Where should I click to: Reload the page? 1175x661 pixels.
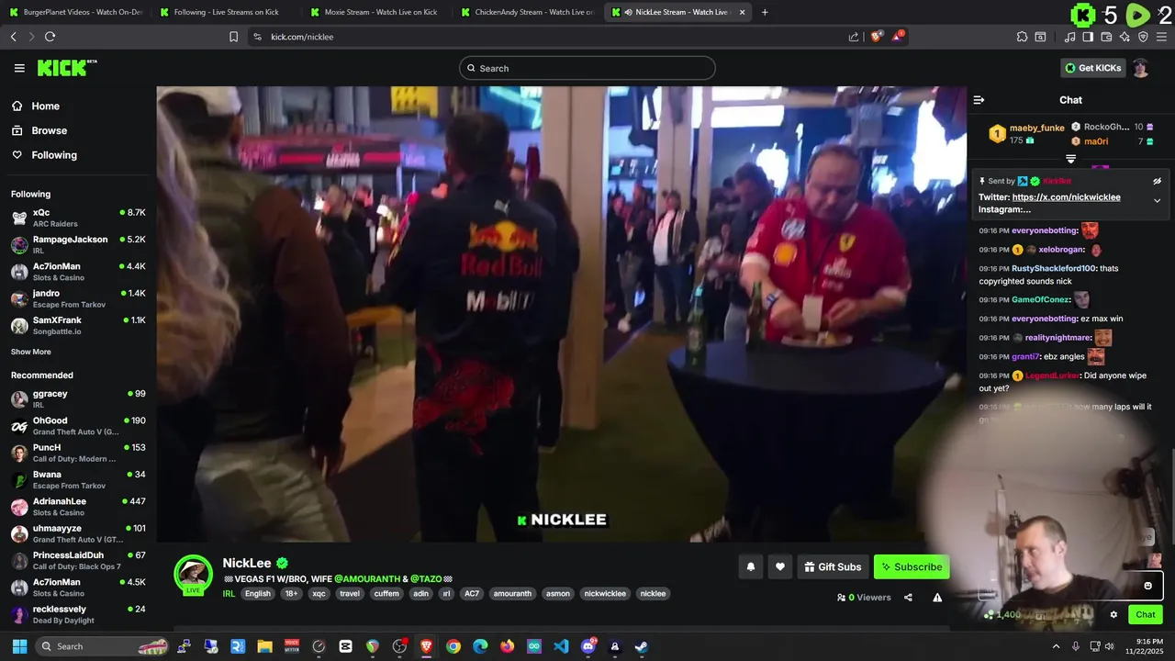[50, 37]
